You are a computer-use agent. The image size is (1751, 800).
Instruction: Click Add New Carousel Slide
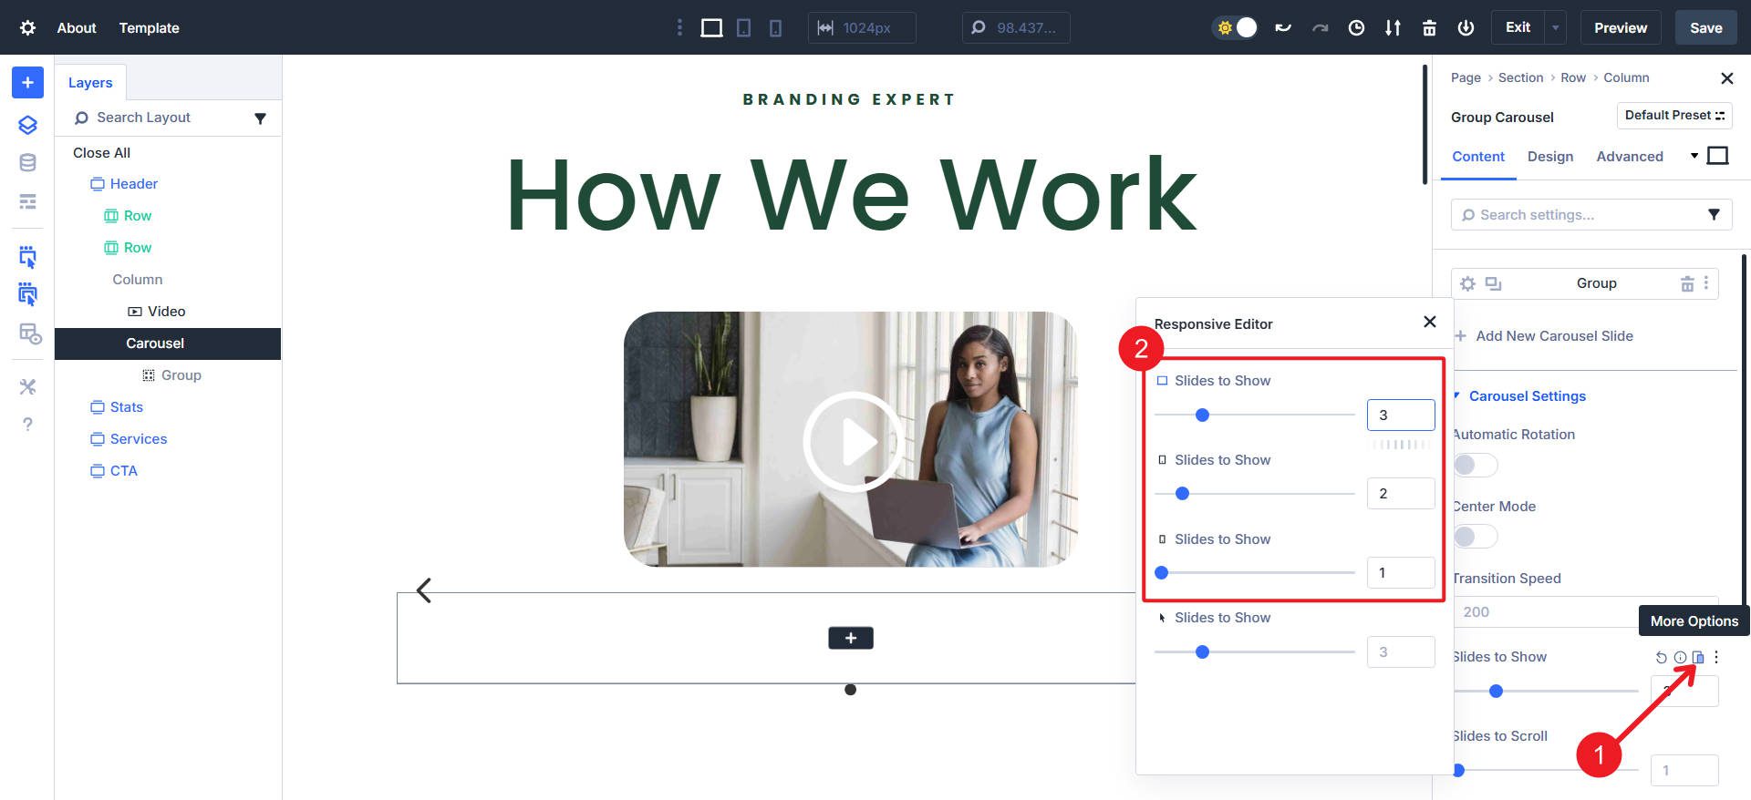[x=1554, y=336]
